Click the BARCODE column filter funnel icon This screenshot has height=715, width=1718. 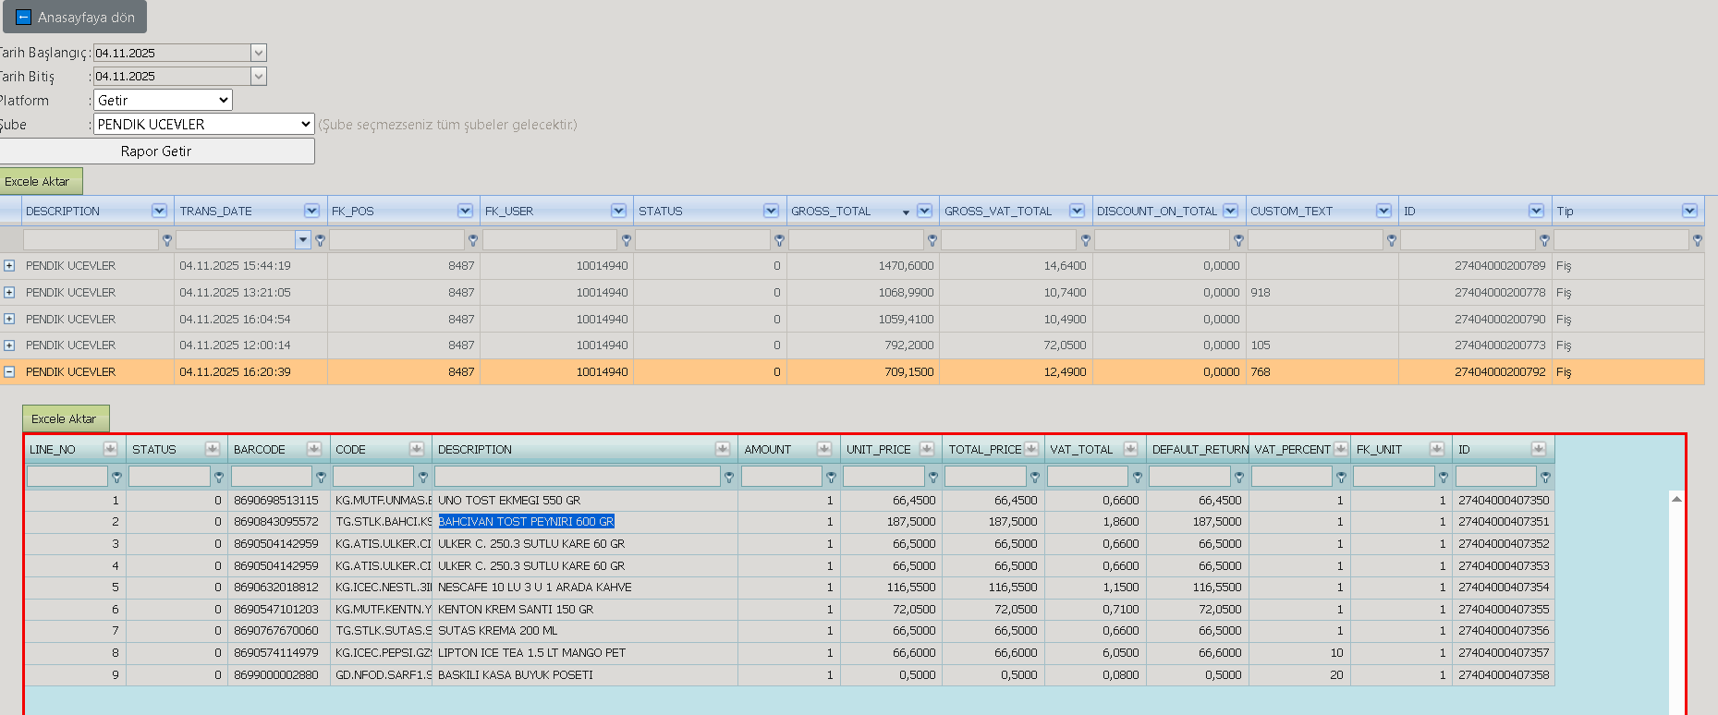tap(321, 478)
